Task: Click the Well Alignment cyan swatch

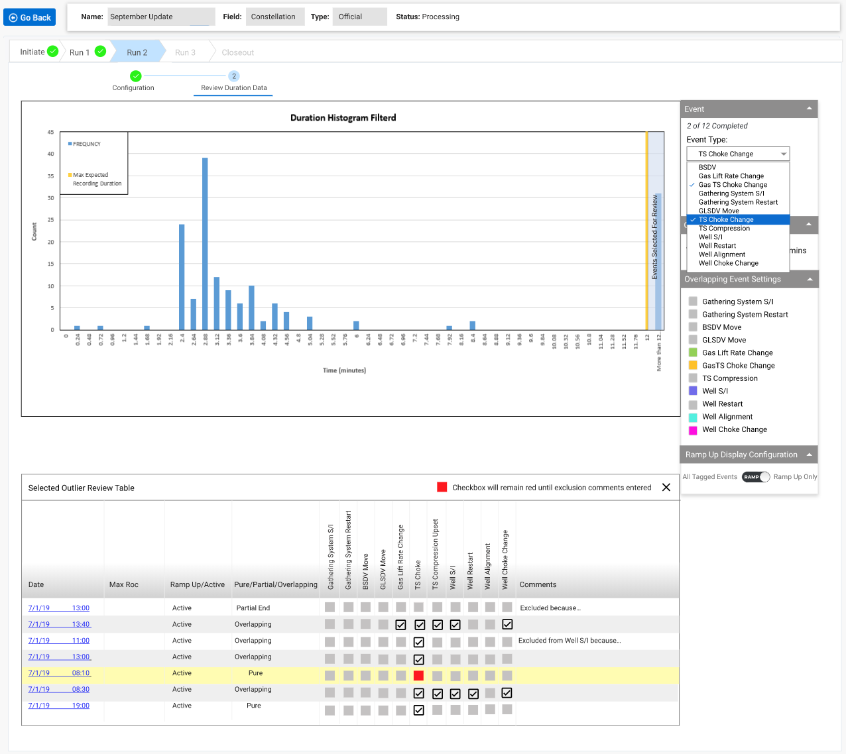Action: coord(693,417)
